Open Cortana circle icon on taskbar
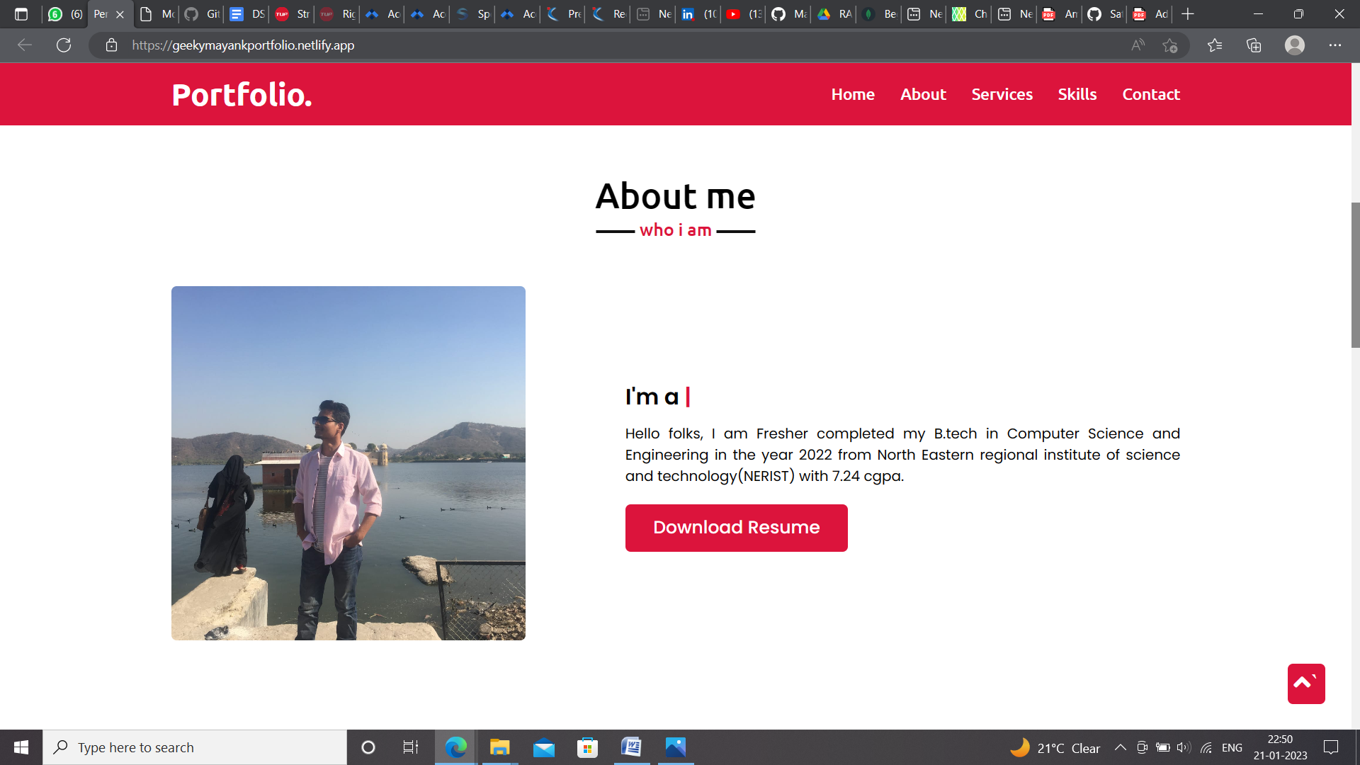 coord(368,747)
